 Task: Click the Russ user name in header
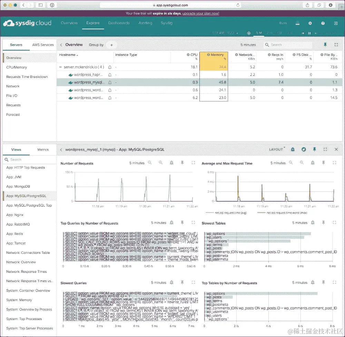(x=283, y=23)
